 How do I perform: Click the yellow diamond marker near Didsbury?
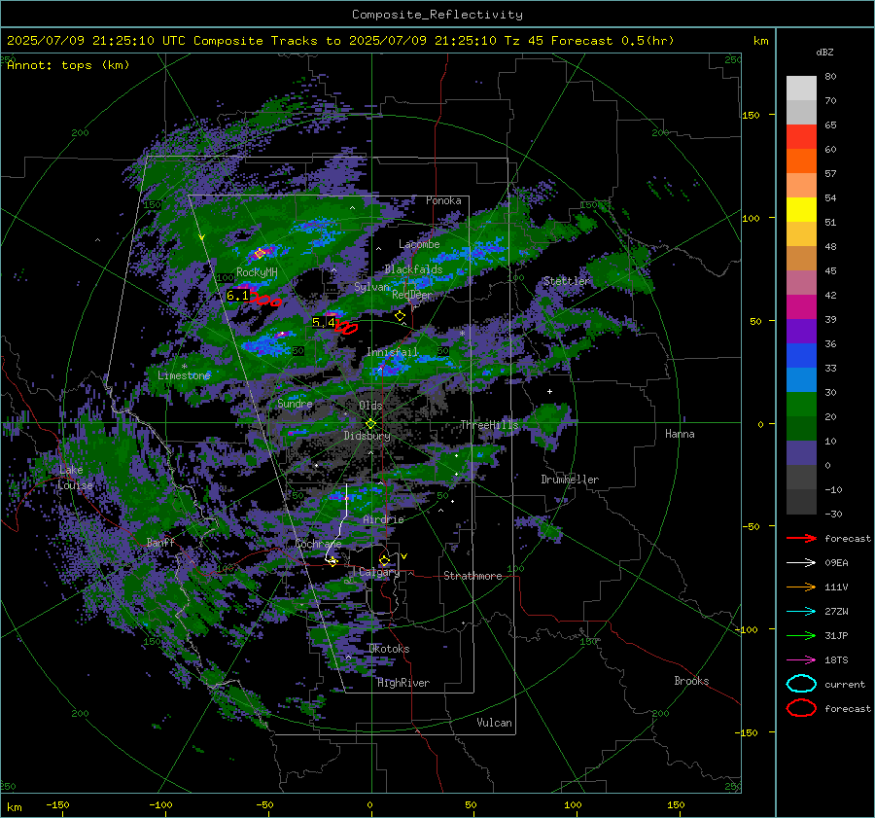pyautogui.click(x=370, y=424)
